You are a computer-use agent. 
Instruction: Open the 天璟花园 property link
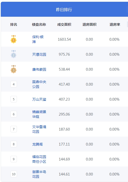pyautogui.click(x=39, y=54)
